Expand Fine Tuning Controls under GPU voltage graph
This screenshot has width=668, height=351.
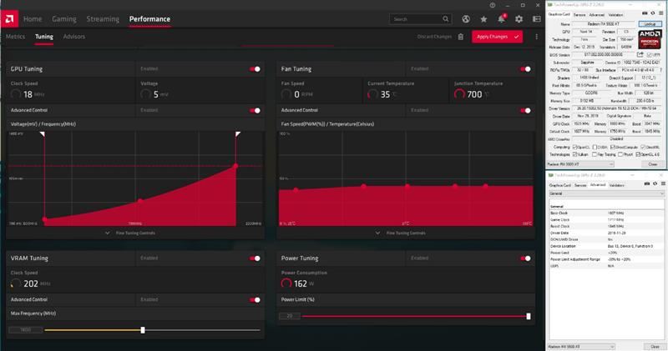click(x=130, y=233)
